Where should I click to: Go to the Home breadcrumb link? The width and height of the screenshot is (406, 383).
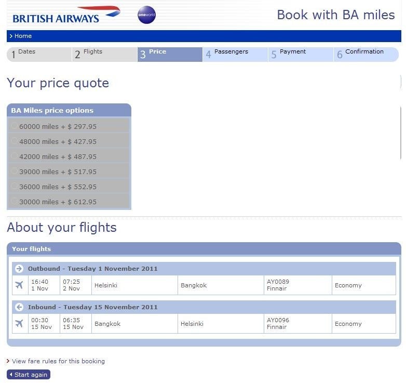pos(23,36)
